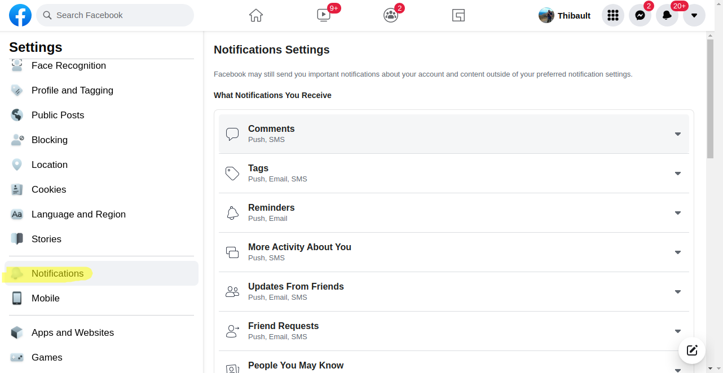723x373 pixels.
Task: Click the Games controller icon
Action: pyautogui.click(x=17, y=357)
